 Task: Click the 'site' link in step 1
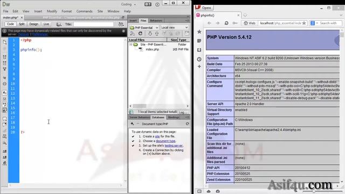pos(157,136)
